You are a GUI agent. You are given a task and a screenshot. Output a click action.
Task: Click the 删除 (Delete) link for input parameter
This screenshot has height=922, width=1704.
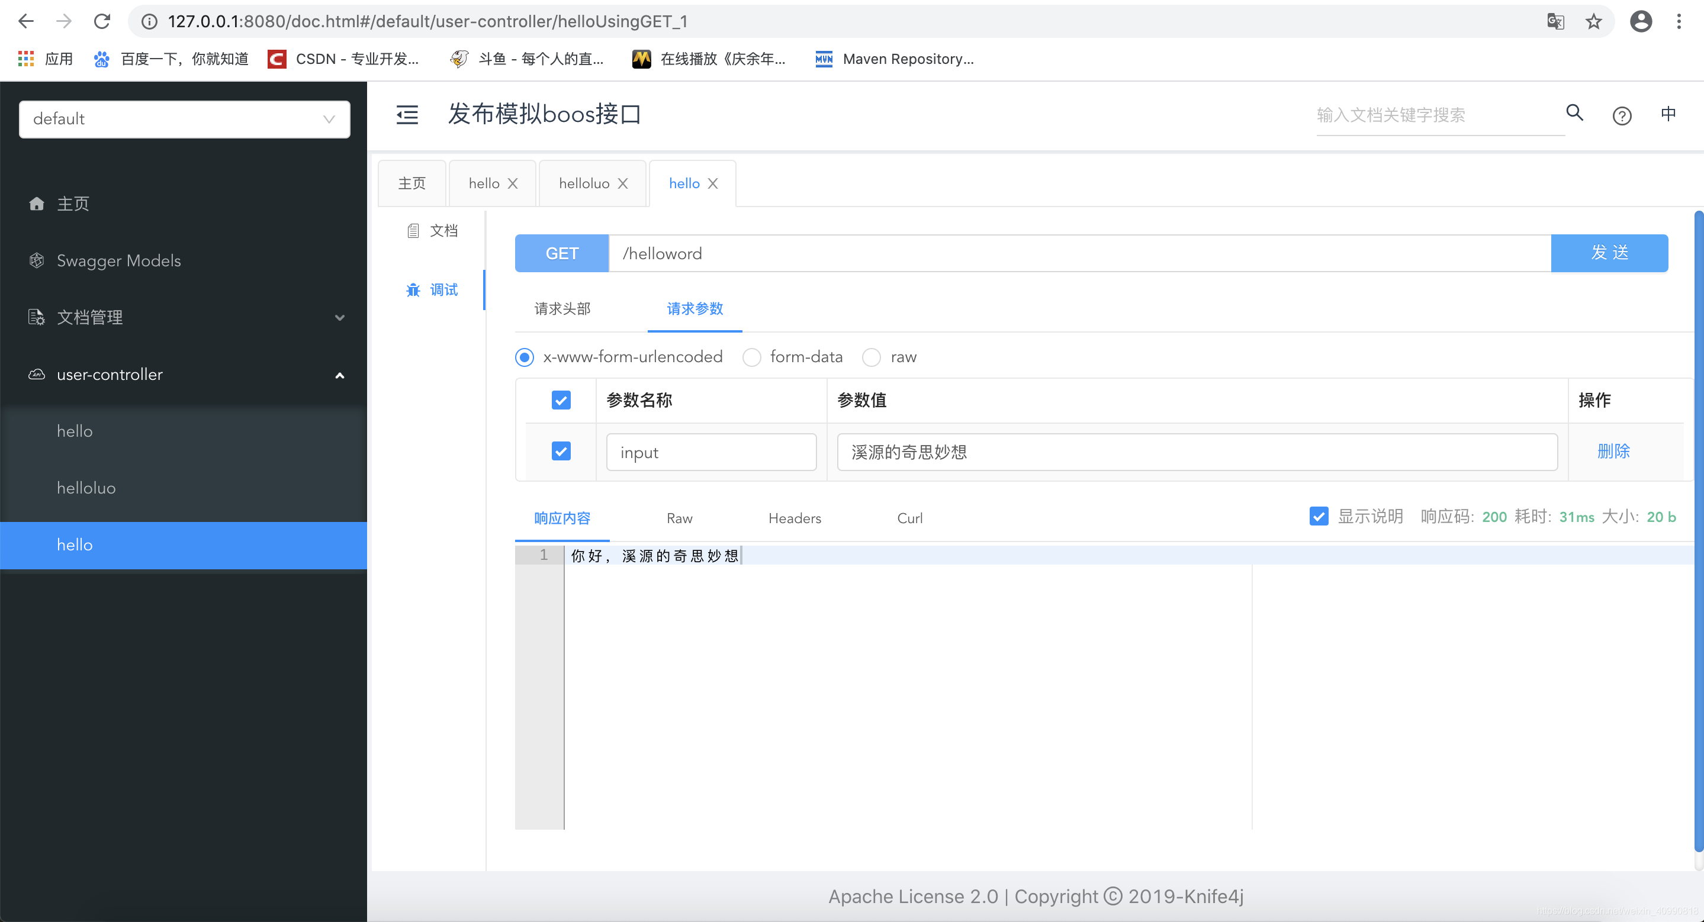(x=1612, y=452)
